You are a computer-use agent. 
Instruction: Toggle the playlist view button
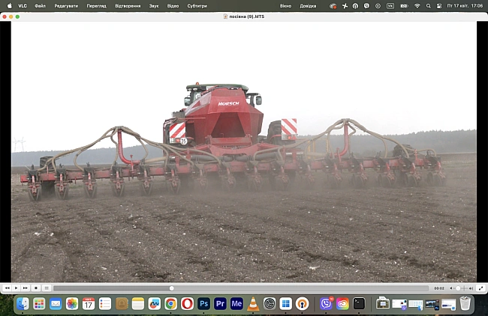(47, 288)
